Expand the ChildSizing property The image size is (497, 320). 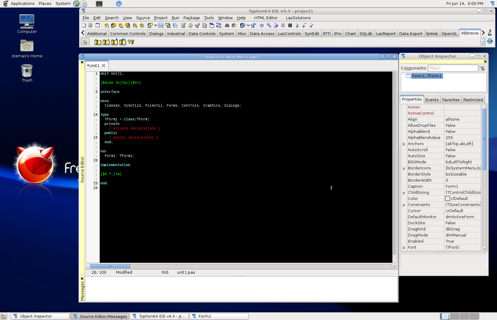(x=404, y=193)
